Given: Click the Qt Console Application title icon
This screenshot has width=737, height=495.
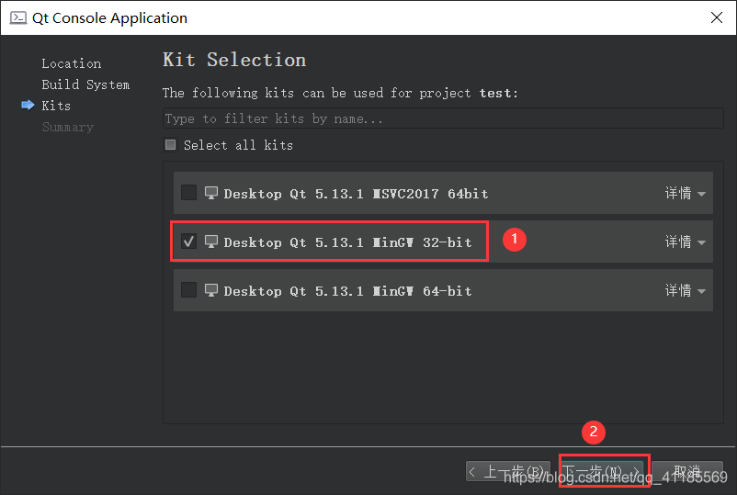Looking at the screenshot, I should click(x=18, y=17).
